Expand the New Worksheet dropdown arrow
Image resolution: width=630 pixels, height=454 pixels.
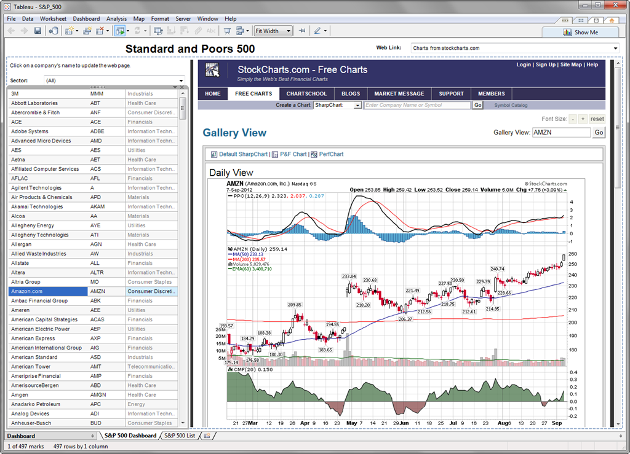point(77,31)
